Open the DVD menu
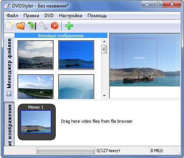This screenshot has height=158, width=184. pos(49,16)
